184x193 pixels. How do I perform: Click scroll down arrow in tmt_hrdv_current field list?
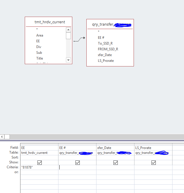[x=68, y=60]
